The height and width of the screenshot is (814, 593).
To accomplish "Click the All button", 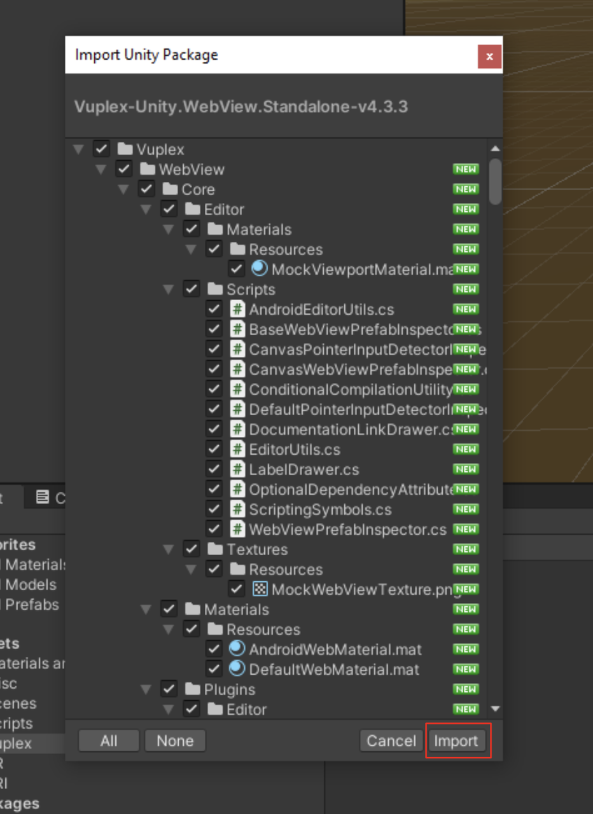I will coord(109,740).
